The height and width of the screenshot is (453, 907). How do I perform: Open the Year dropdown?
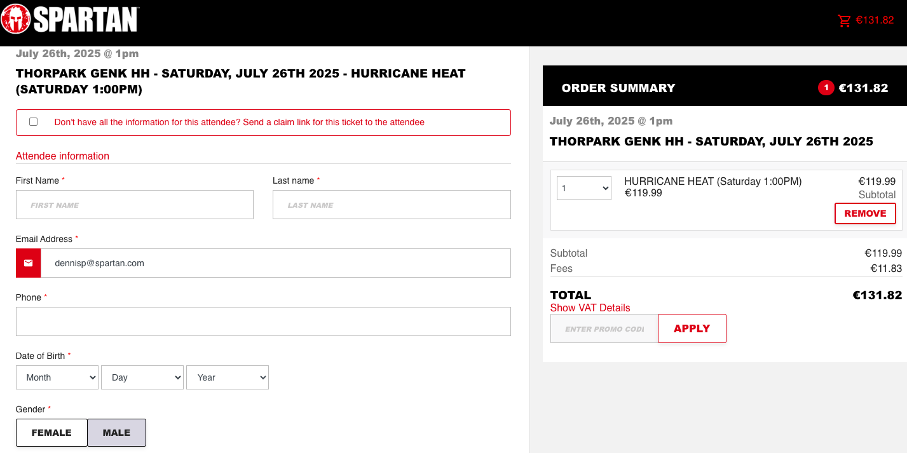click(228, 377)
